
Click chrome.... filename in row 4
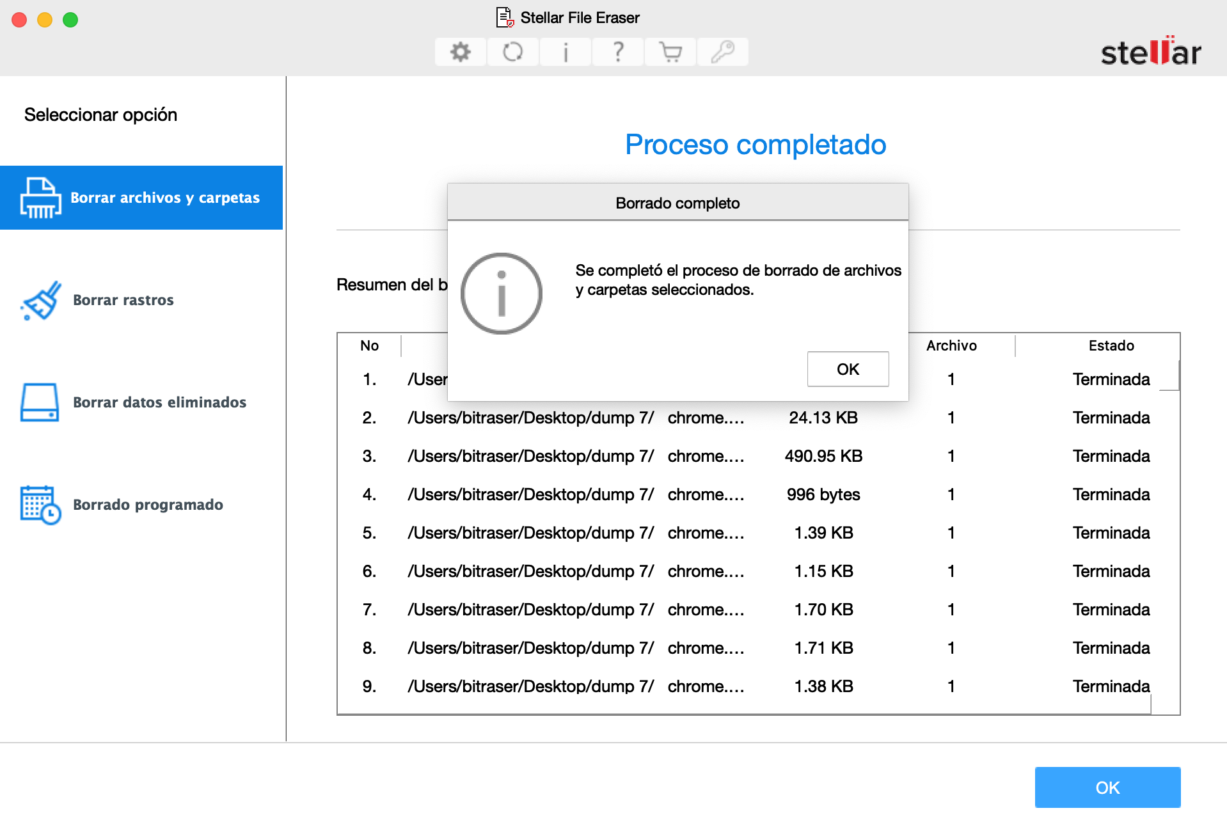click(x=706, y=494)
